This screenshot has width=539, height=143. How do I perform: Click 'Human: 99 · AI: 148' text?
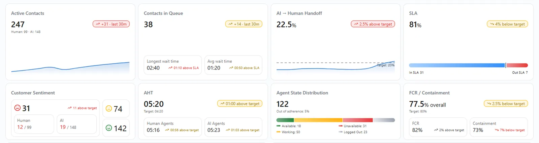26,32
